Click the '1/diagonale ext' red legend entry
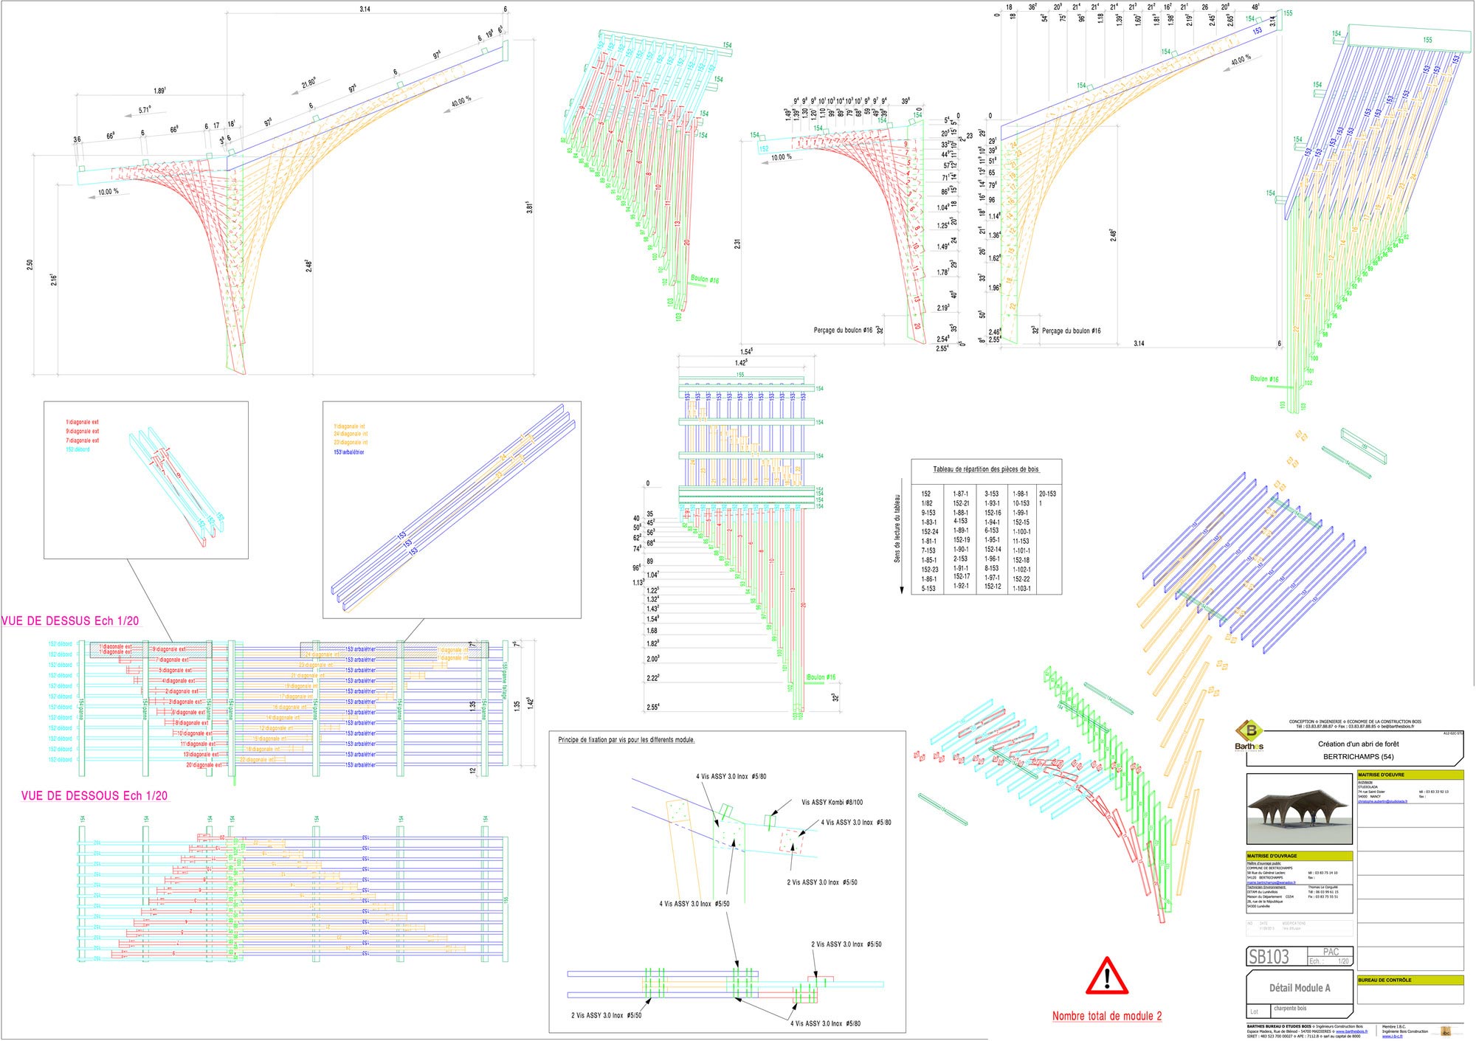This screenshot has width=1476, height=1041. tap(82, 422)
